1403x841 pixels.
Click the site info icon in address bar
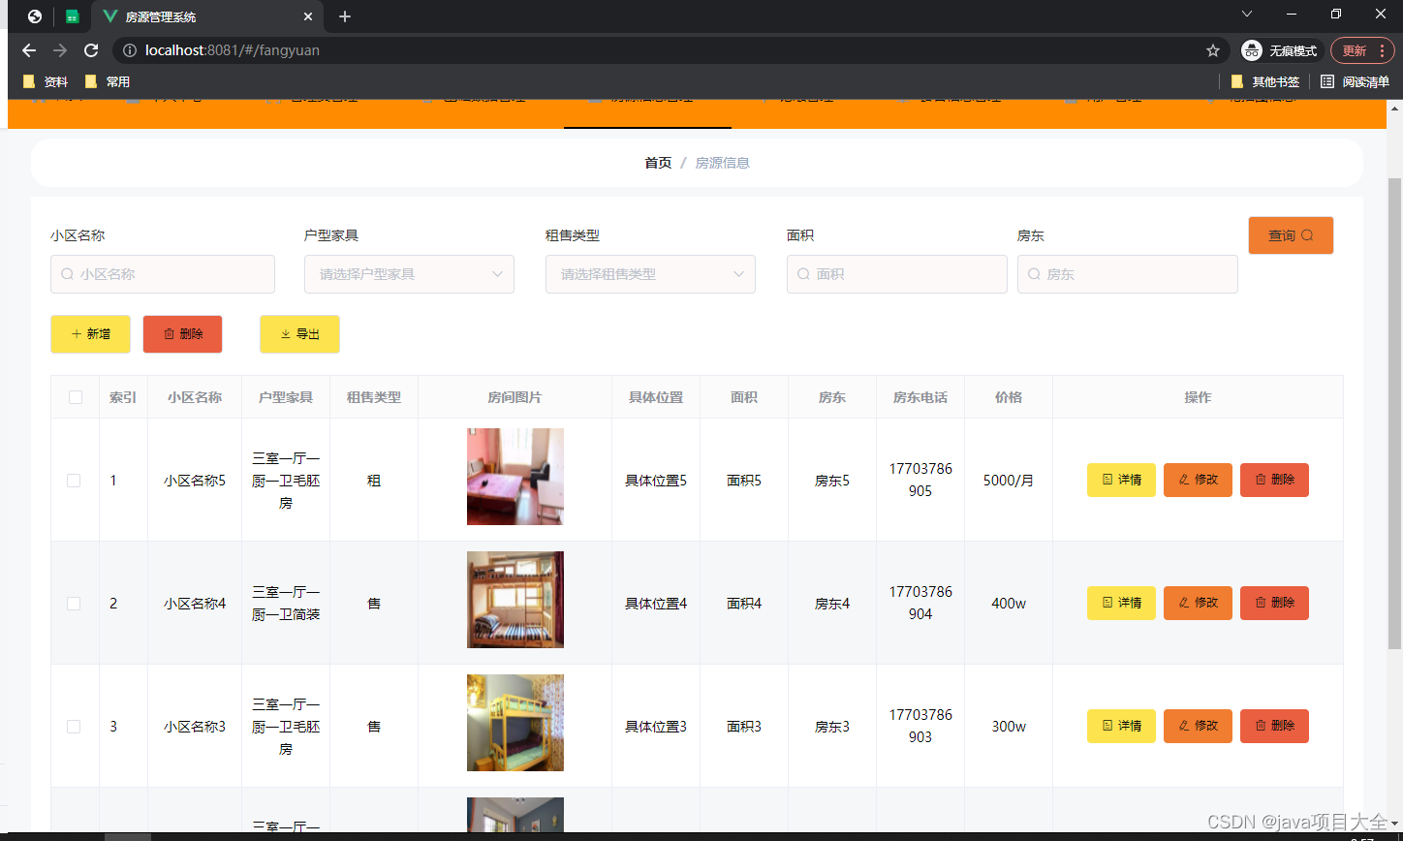pyautogui.click(x=130, y=50)
